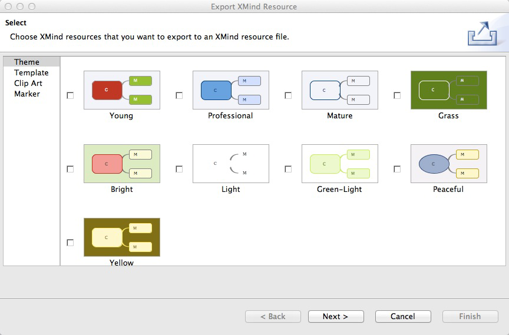Screen dimensions: 509x335
Task: Select the Yellow theme thumbnail
Action: (x=122, y=237)
